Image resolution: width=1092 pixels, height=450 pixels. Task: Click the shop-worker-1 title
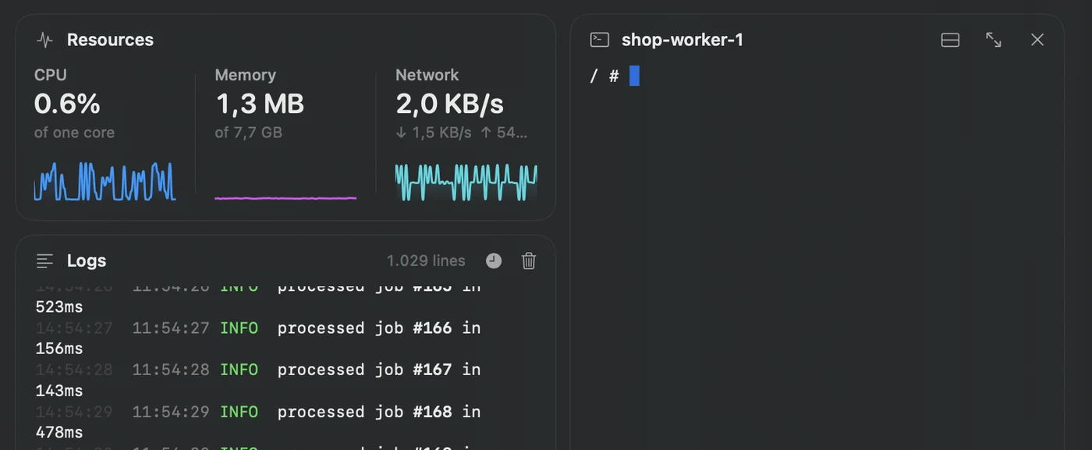click(x=682, y=40)
